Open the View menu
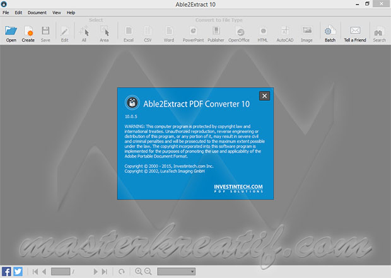 (57, 13)
